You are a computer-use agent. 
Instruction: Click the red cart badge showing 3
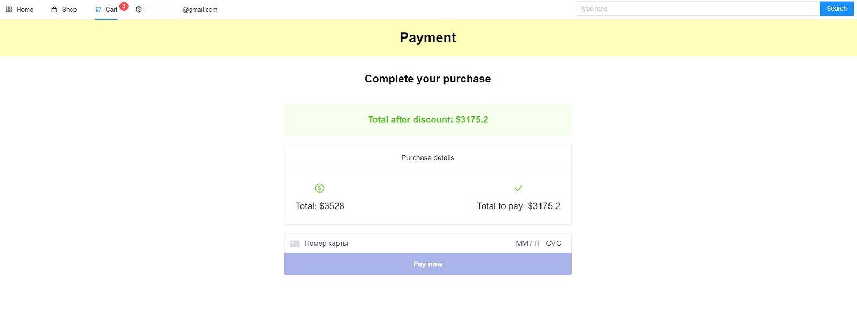pos(124,6)
